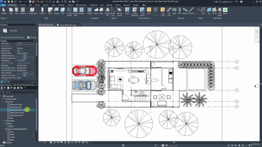Select the Grid datum tool

tap(203, 11)
